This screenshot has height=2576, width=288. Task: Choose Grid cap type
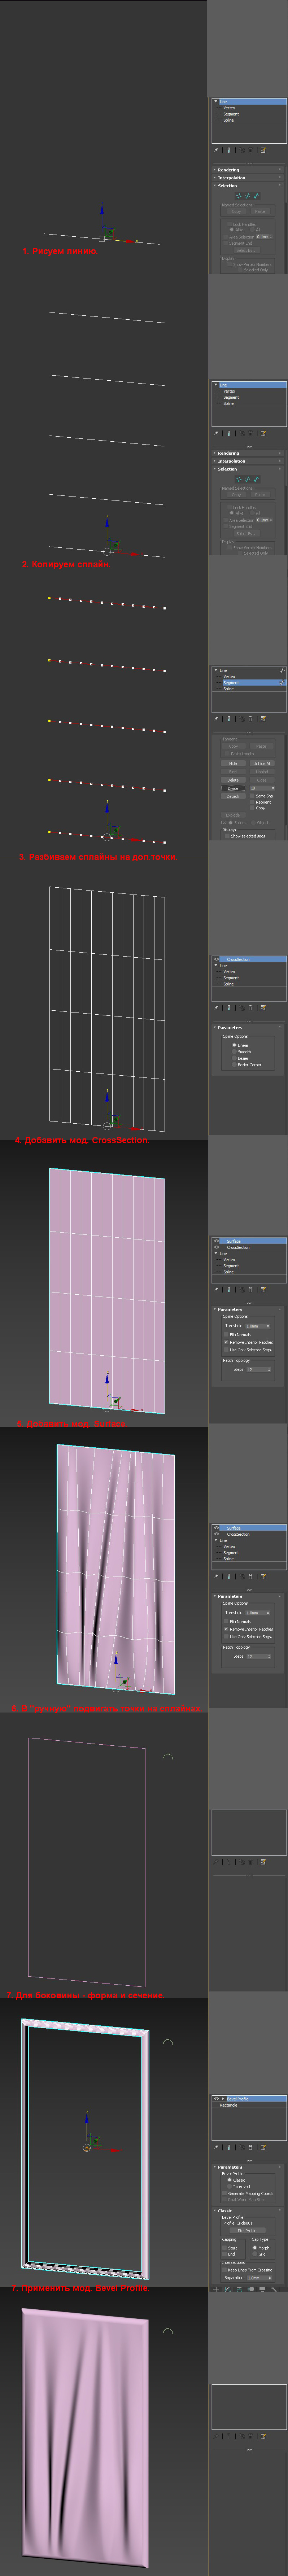pyautogui.click(x=255, y=2254)
